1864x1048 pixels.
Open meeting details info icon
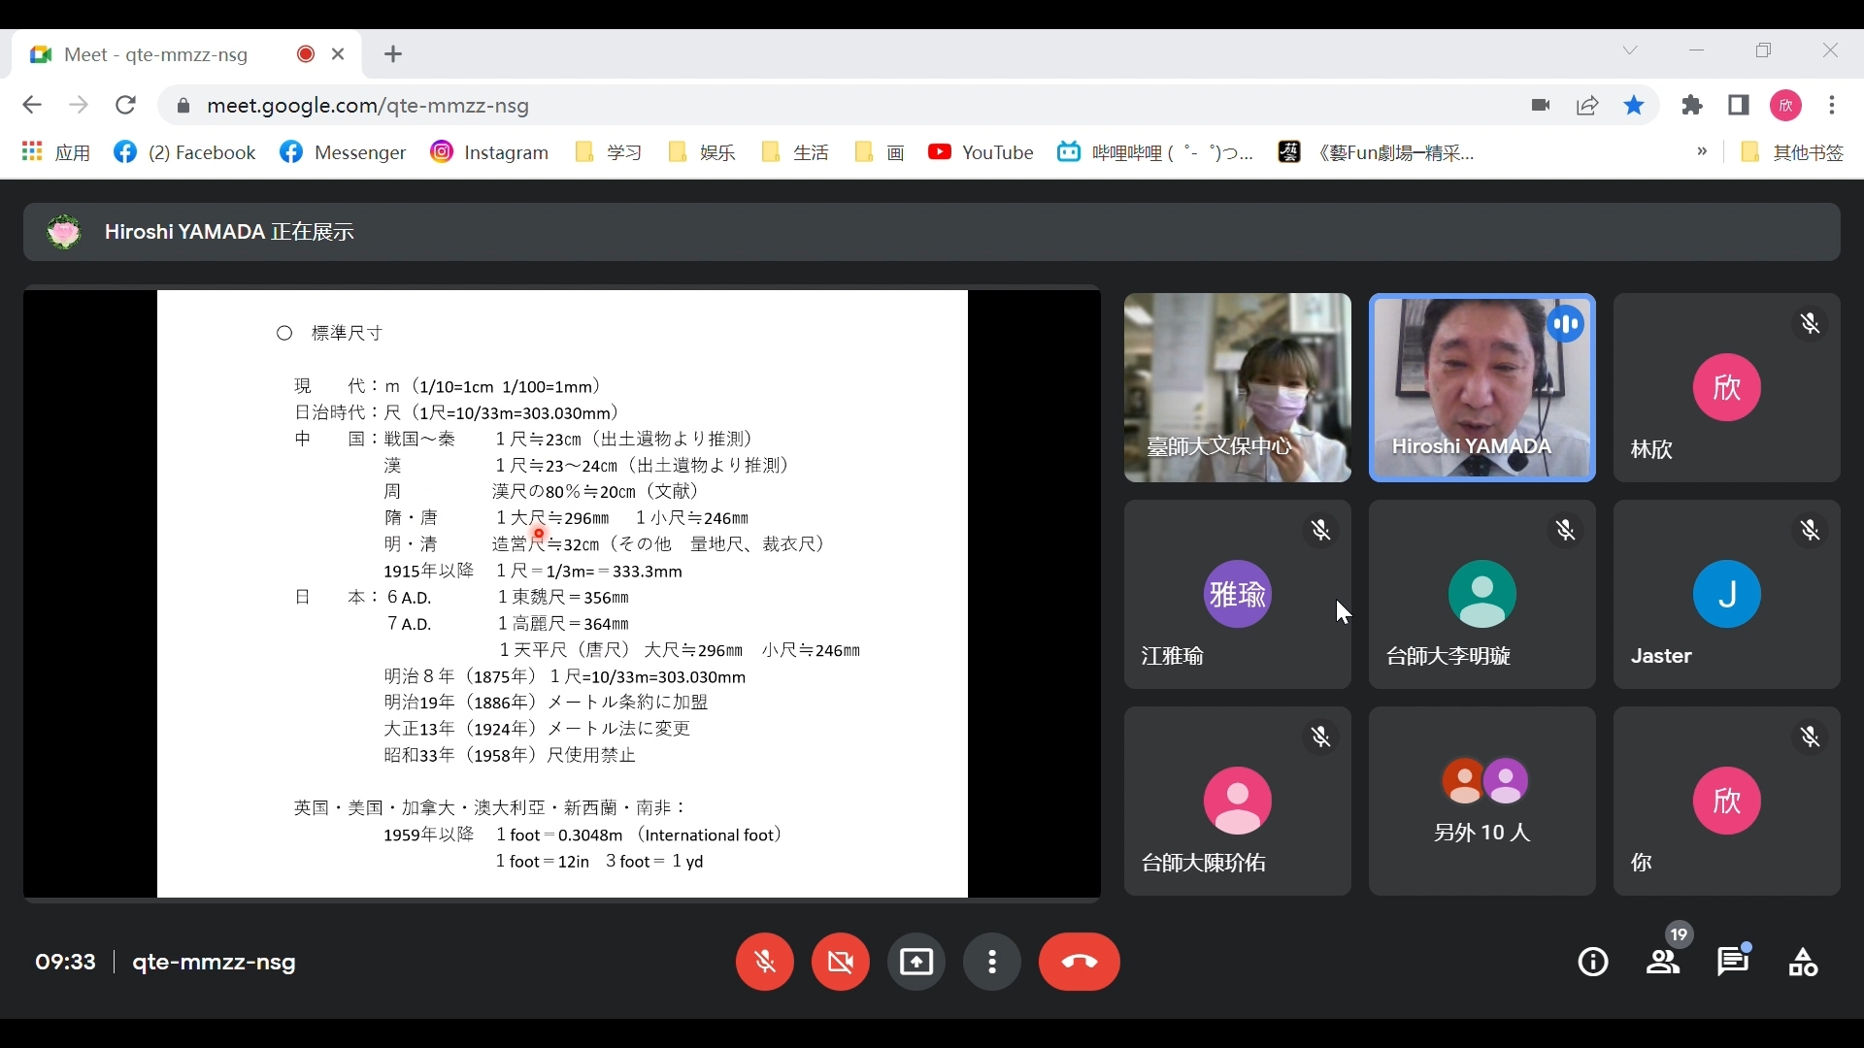click(1593, 963)
